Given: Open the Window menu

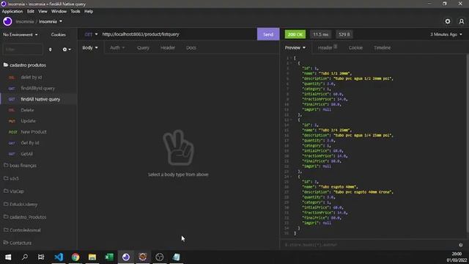Looking at the screenshot, I should pos(59,12).
